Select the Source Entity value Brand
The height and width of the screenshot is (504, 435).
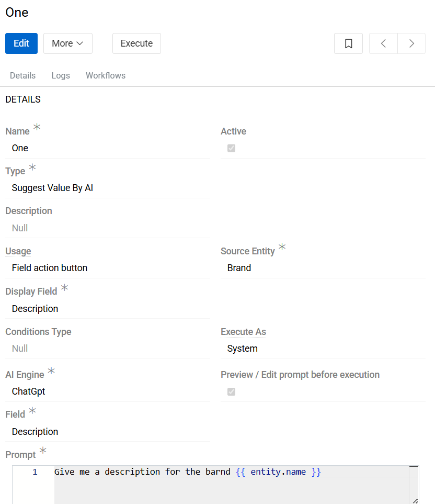click(239, 268)
